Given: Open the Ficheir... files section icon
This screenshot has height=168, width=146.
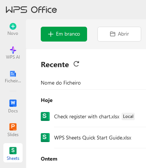Looking at the screenshot, I should pyautogui.click(x=13, y=74).
